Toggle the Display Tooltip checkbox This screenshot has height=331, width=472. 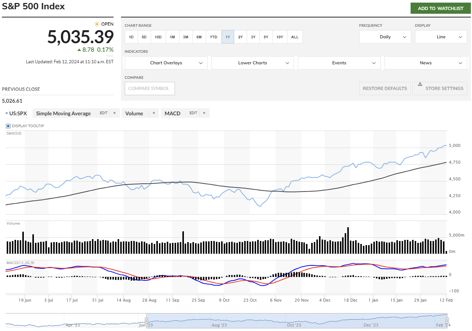[x=8, y=126]
